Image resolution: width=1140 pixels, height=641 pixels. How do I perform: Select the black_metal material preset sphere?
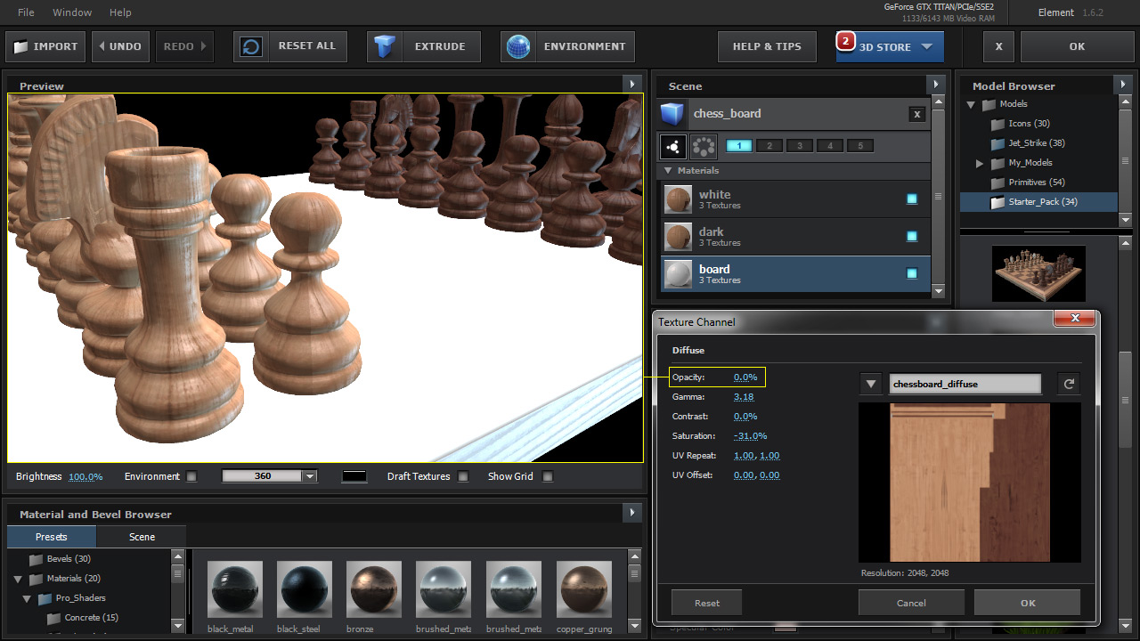tap(235, 589)
